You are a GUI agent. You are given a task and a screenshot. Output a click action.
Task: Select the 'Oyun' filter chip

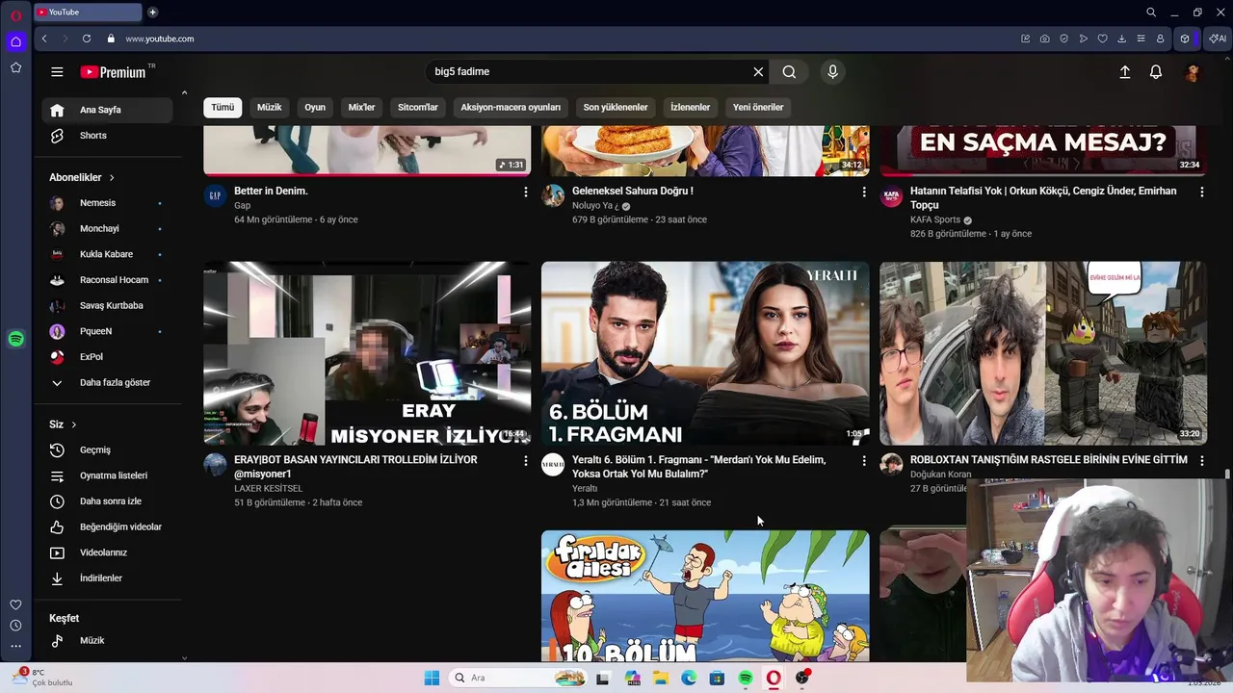(315, 107)
